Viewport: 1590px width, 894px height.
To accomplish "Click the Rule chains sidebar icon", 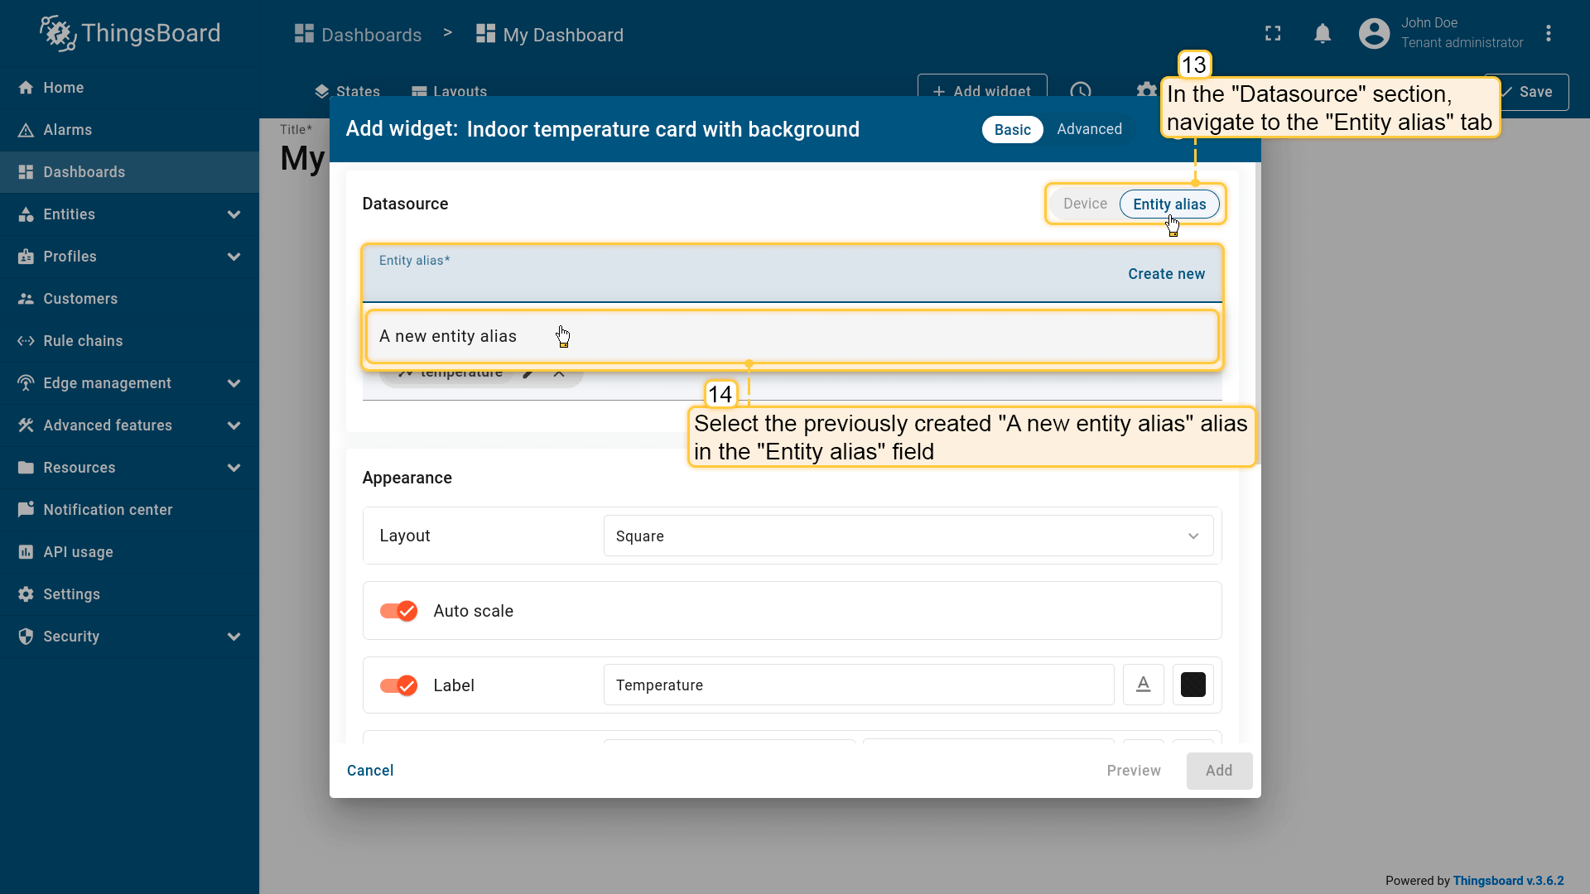I will pyautogui.click(x=26, y=341).
